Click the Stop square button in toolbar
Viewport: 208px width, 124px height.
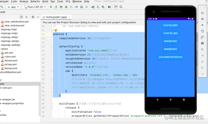click(x=86, y=7)
